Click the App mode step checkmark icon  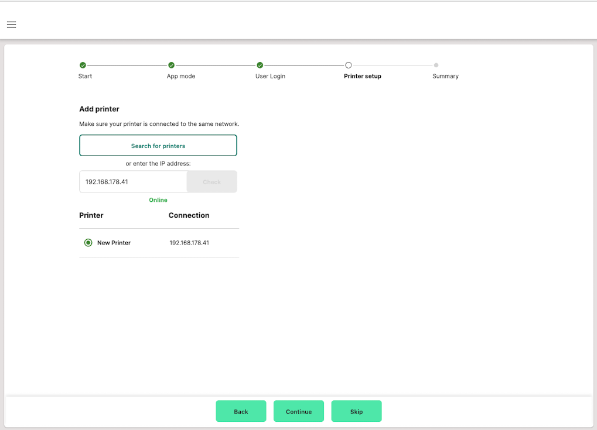tap(171, 65)
